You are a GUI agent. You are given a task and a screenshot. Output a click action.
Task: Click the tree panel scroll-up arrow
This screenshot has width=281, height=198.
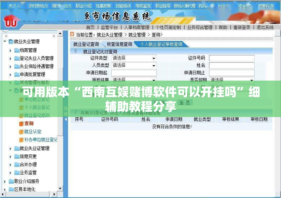(60, 34)
